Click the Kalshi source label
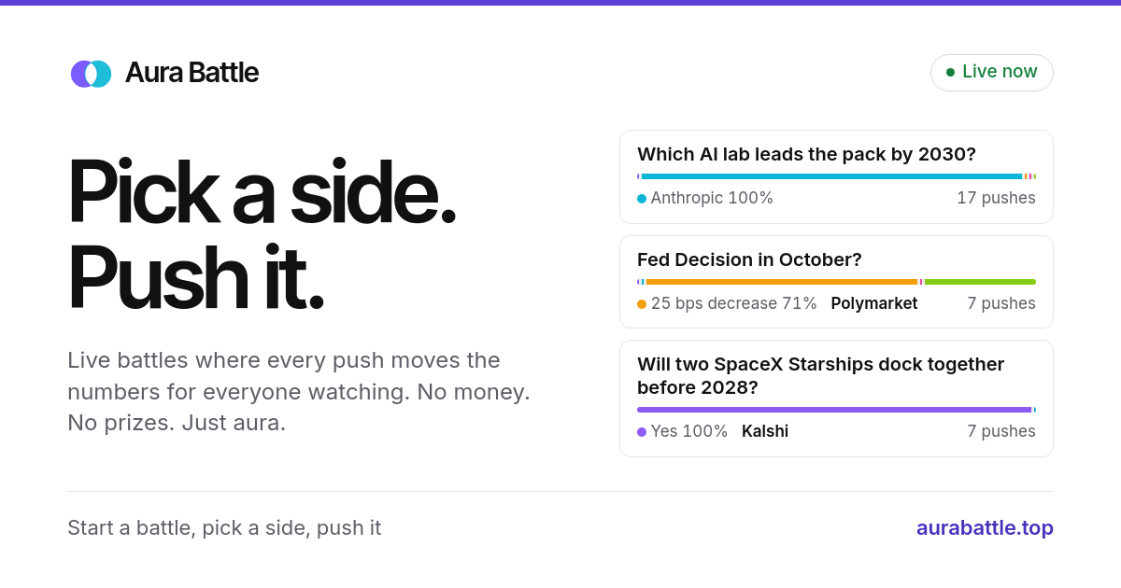Image resolution: width=1121 pixels, height=588 pixels. (x=765, y=432)
